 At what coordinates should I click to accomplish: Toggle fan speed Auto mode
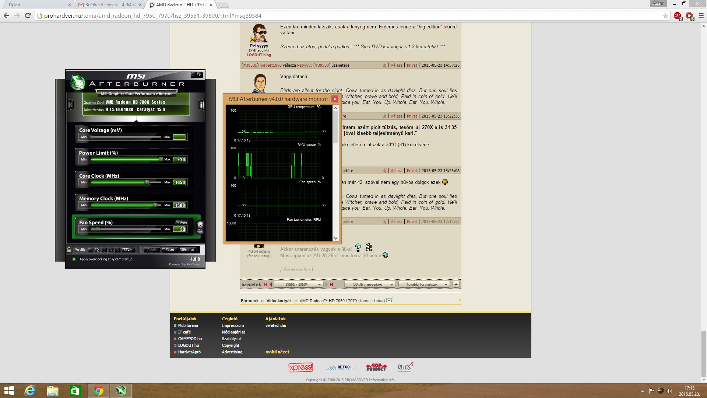tap(182, 222)
